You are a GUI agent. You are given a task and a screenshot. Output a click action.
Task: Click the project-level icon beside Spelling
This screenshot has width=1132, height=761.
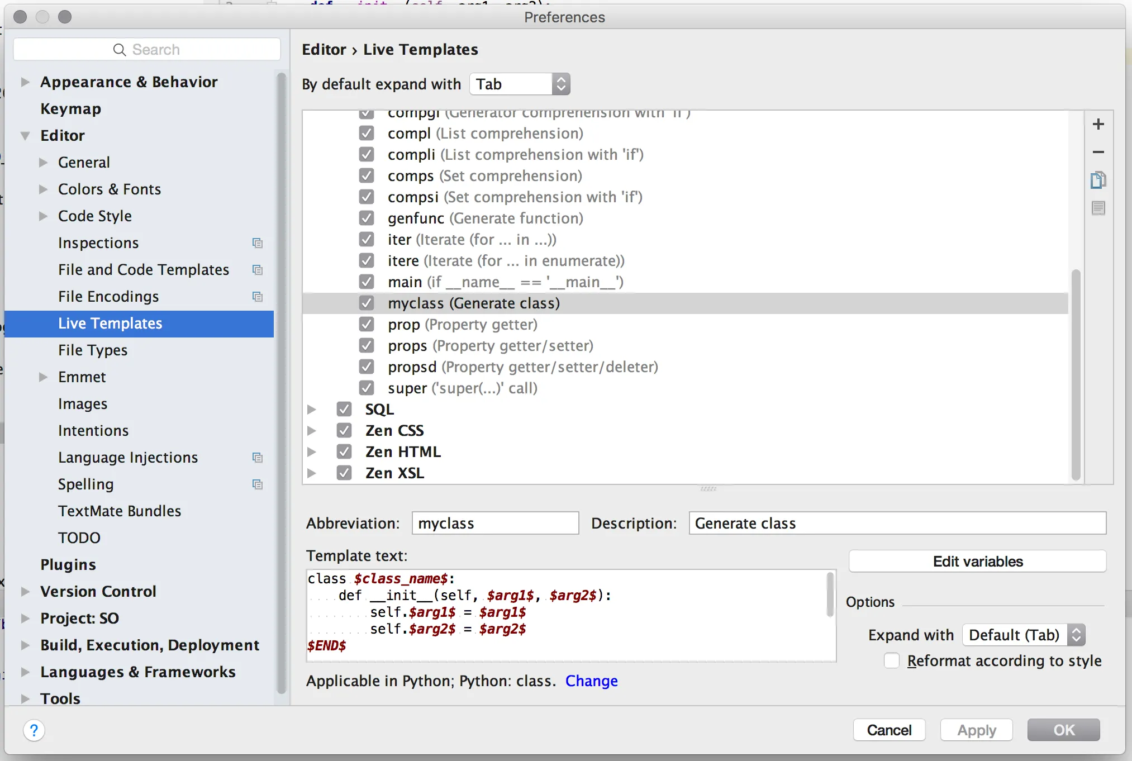tap(257, 484)
